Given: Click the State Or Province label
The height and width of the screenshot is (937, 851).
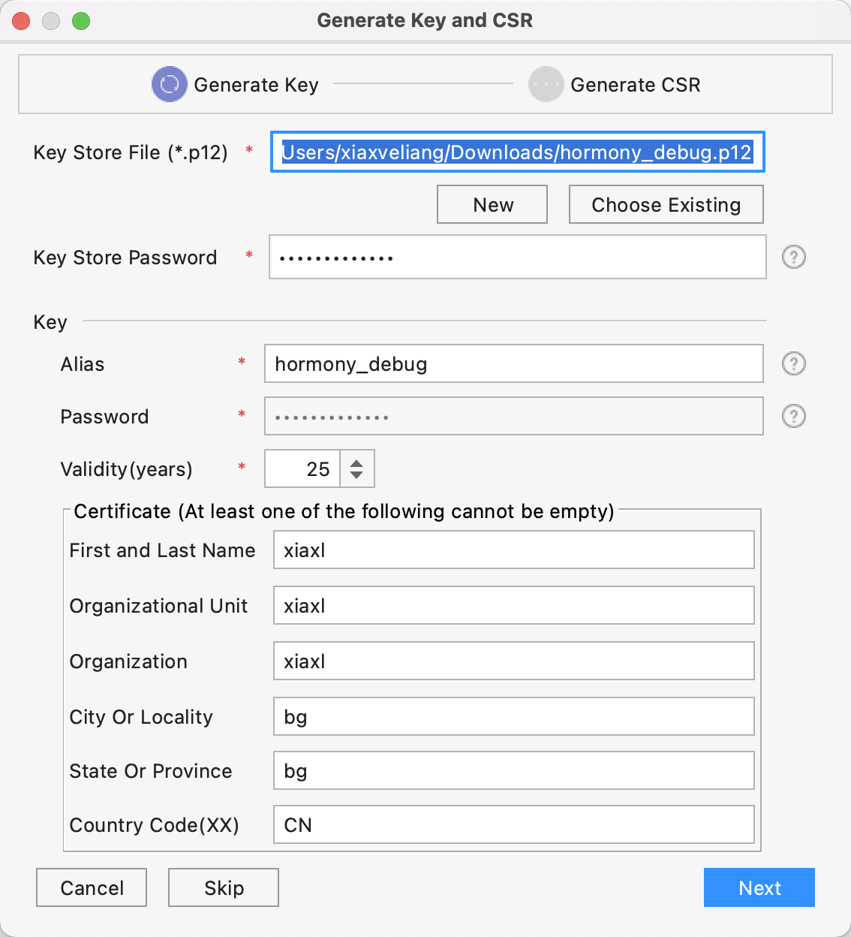Looking at the screenshot, I should [151, 771].
